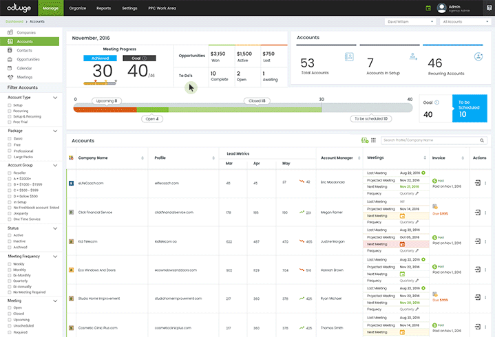Open kebab menu for Eco Windows And Doors
The image size is (495, 337).
(485, 270)
